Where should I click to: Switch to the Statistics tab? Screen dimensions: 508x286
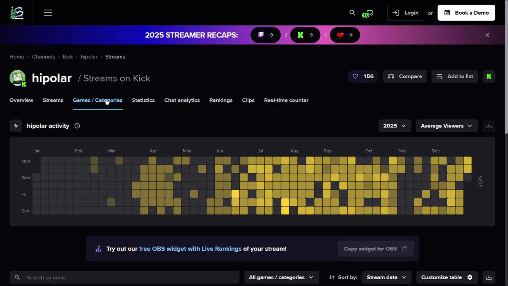[143, 100]
